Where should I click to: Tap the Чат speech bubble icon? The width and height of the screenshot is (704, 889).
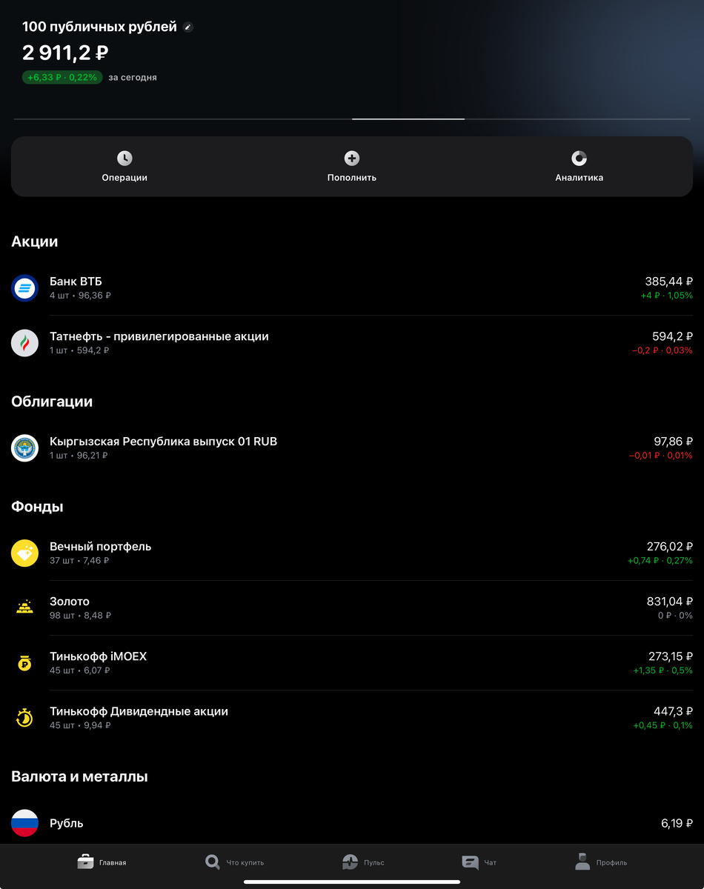470,862
